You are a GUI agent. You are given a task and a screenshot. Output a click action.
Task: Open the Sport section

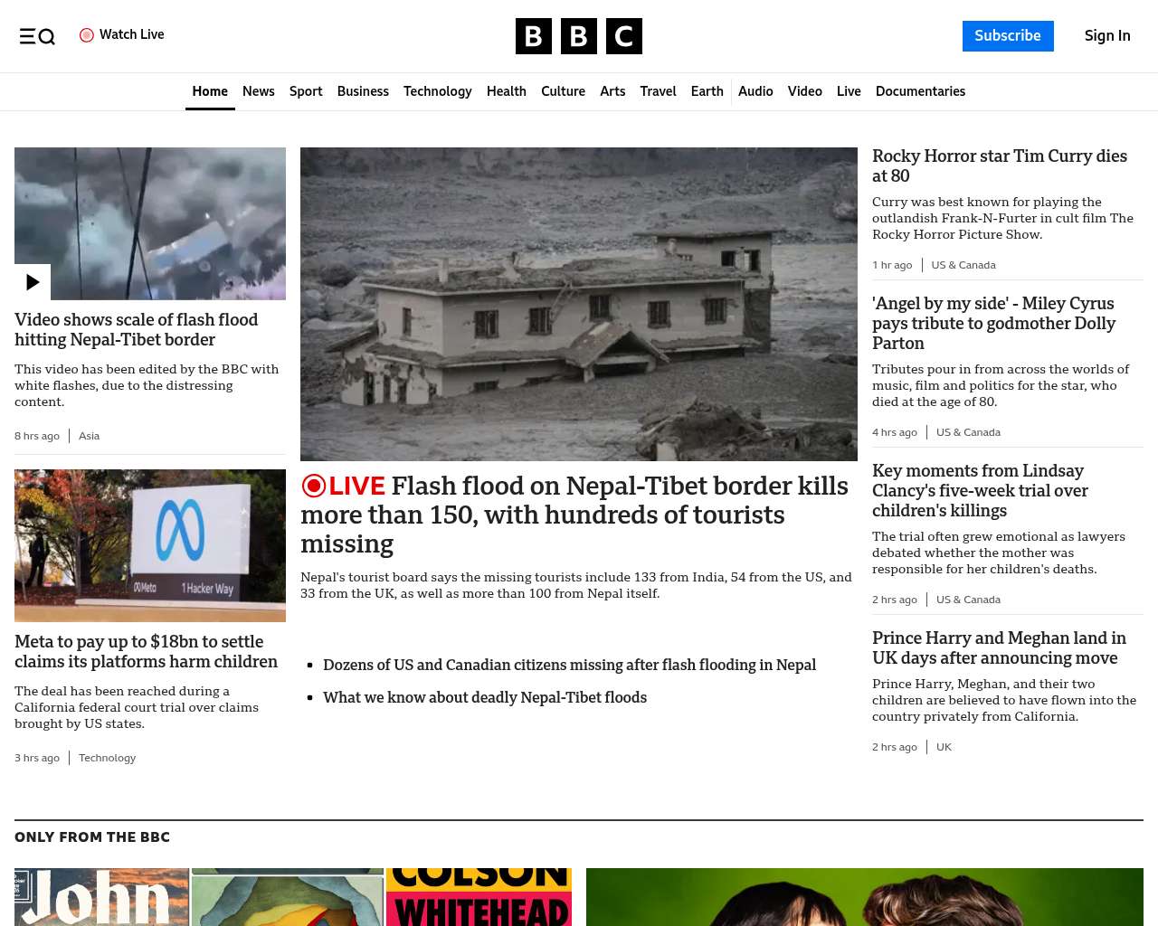(x=306, y=91)
